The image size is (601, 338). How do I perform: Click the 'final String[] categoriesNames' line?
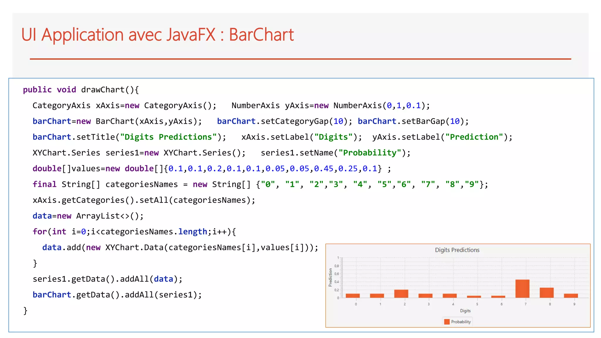click(260, 184)
